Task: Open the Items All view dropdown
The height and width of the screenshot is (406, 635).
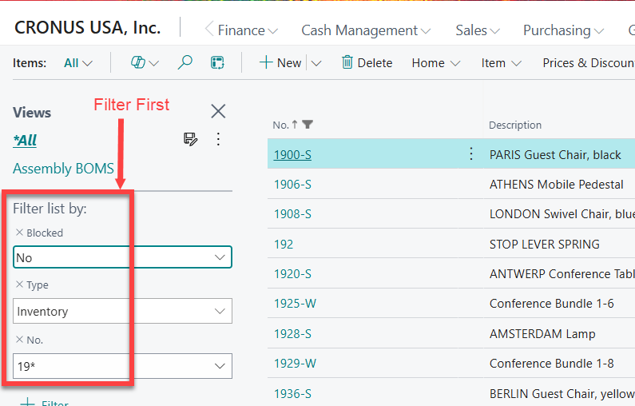Action: point(78,63)
